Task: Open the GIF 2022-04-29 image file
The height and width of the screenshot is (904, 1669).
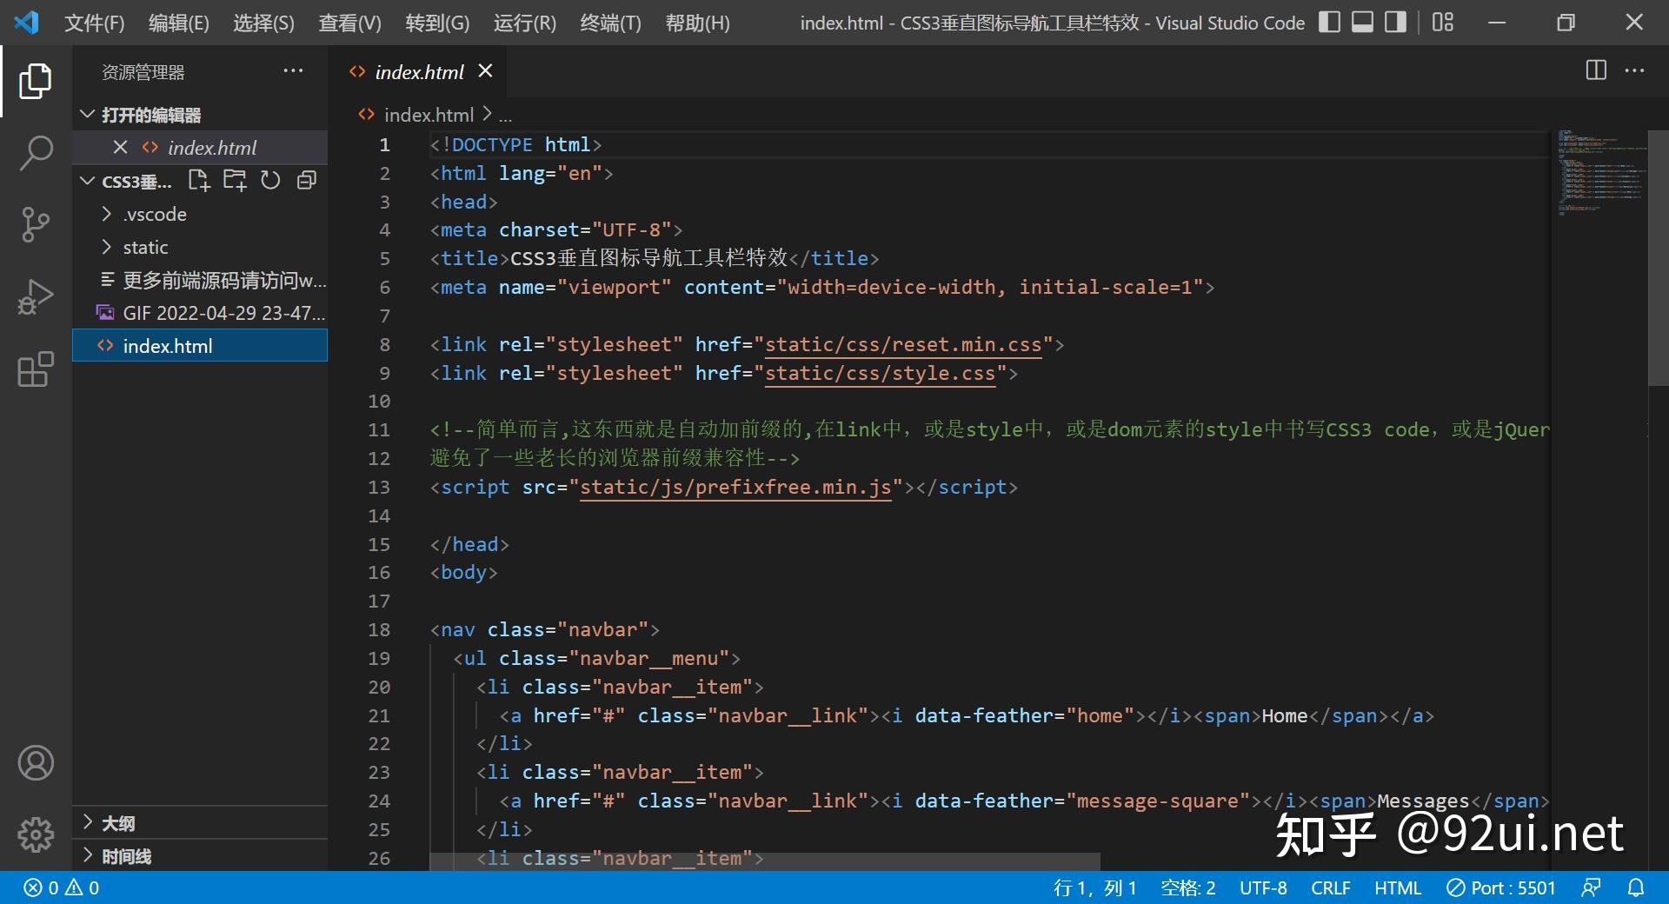Action: click(x=200, y=313)
